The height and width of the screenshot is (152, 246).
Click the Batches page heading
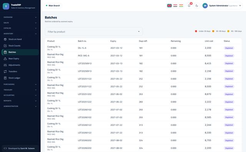point(51,17)
